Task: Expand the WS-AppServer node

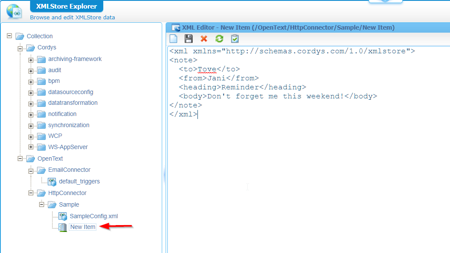Action: (x=31, y=147)
